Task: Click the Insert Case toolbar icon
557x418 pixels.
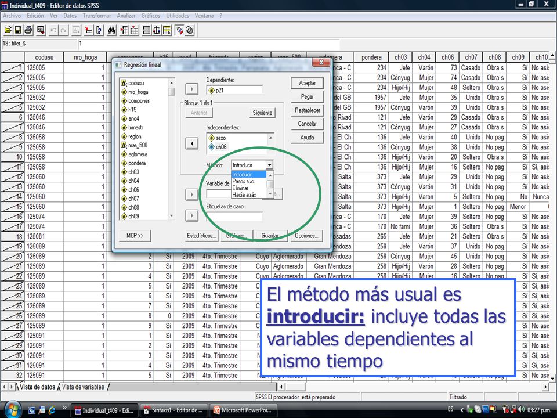Action: pyautogui.click(x=124, y=30)
